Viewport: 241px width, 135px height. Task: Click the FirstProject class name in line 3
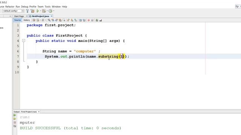point(69,36)
